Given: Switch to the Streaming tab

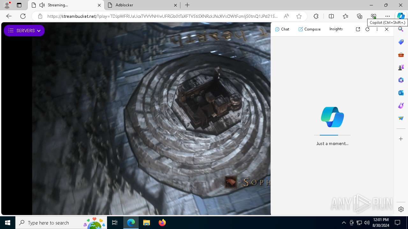Looking at the screenshot, I should click(66, 5).
